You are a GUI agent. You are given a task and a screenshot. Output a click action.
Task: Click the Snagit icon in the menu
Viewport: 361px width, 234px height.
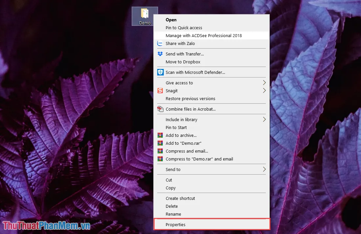coord(160,91)
